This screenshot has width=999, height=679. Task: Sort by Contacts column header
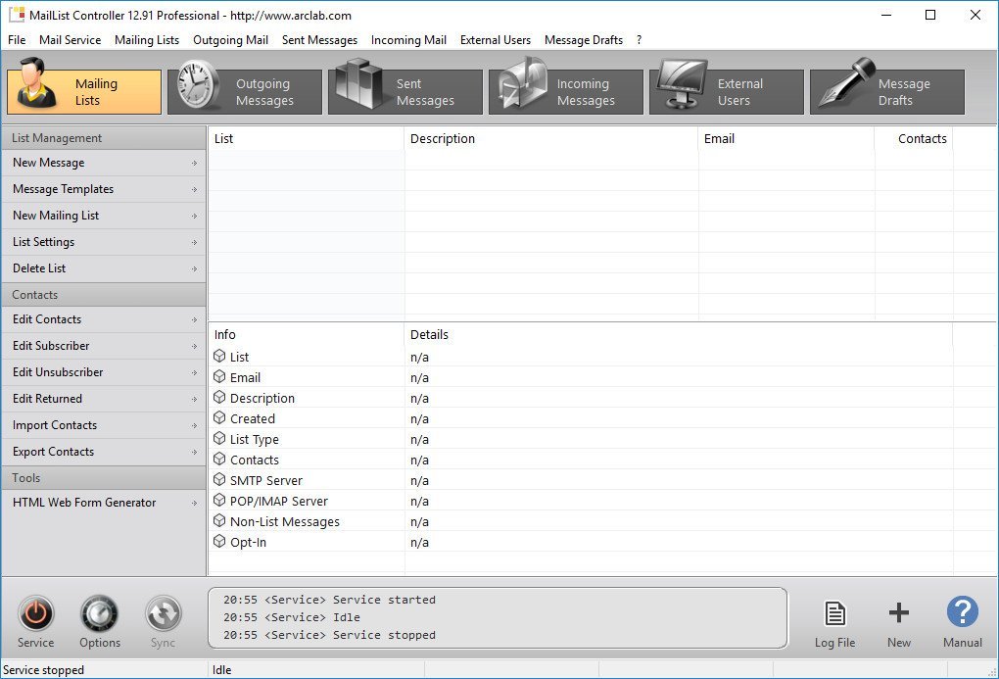[914, 138]
